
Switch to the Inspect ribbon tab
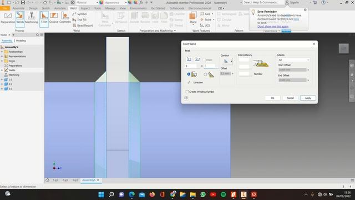tap(85, 8)
